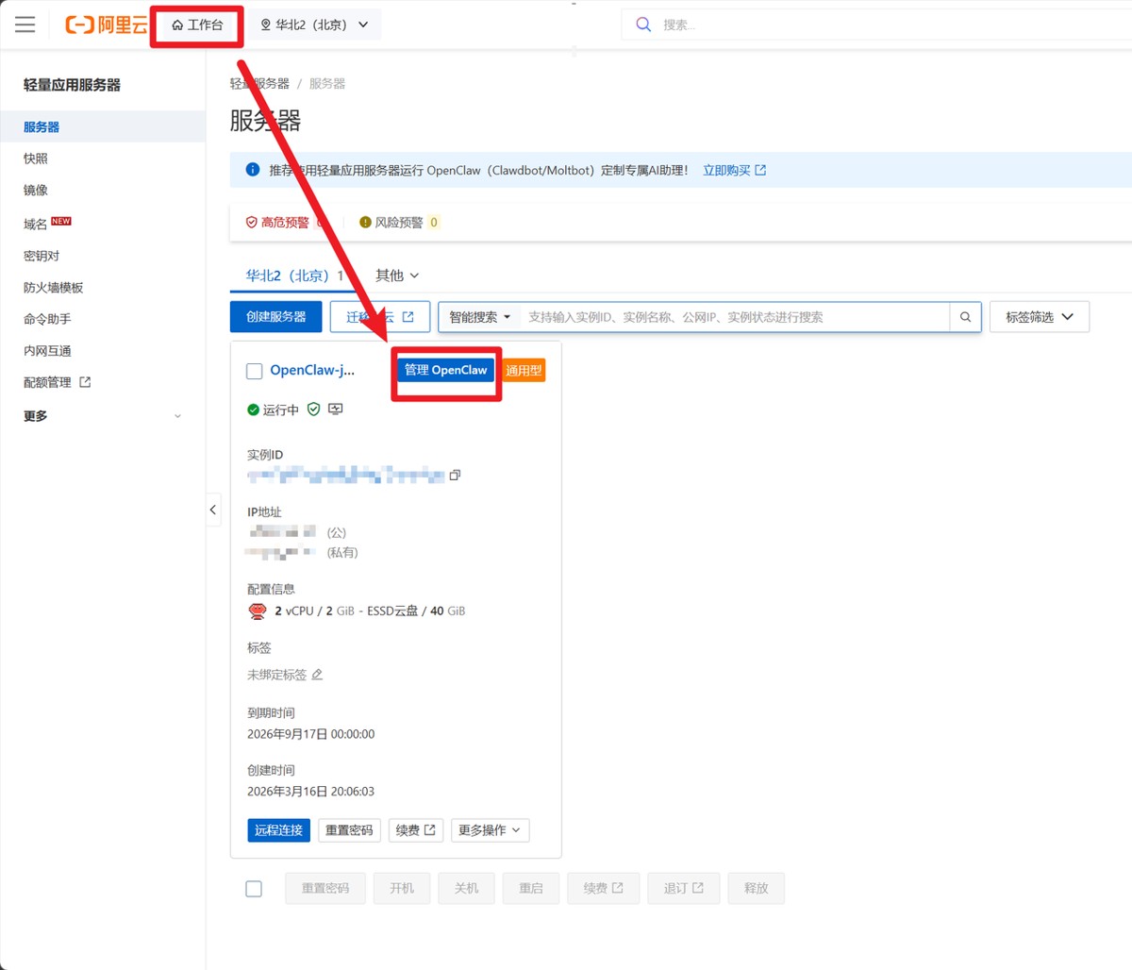
Task: Expand the 华北2（北京）region dropdown
Action: (314, 25)
